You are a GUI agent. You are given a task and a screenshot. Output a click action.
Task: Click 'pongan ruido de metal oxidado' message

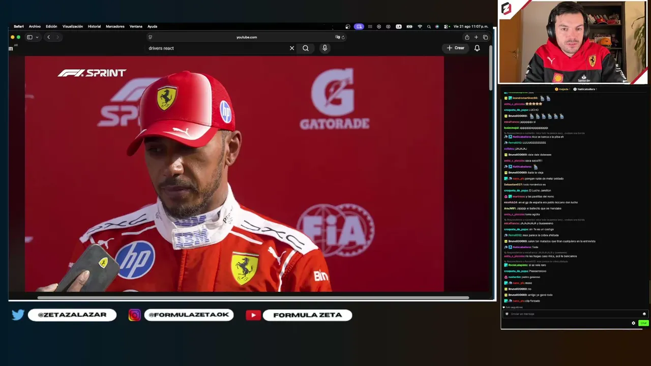click(545, 179)
